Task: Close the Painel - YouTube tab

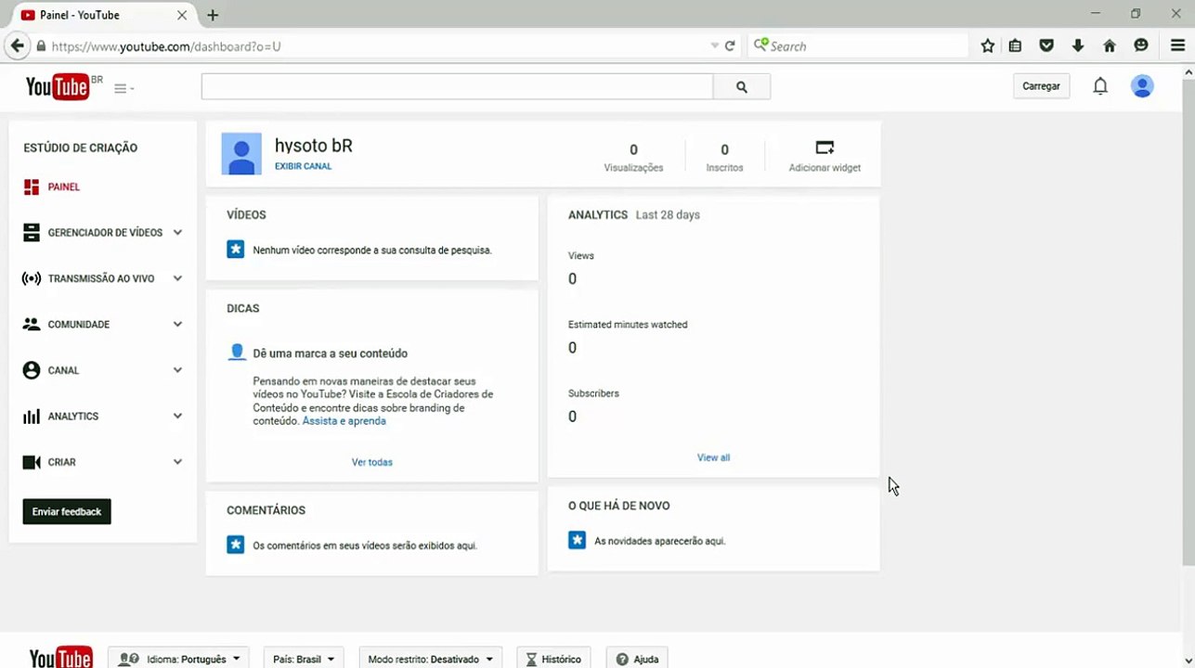Action: coord(182,15)
